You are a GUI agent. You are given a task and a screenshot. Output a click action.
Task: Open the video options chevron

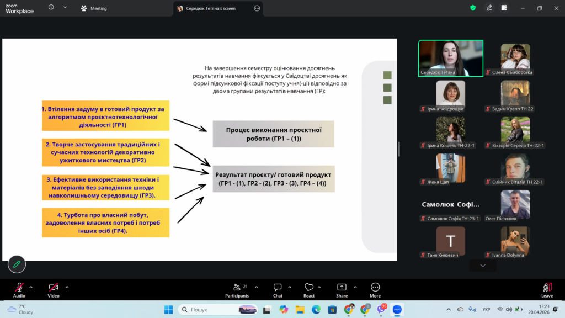[x=67, y=287]
